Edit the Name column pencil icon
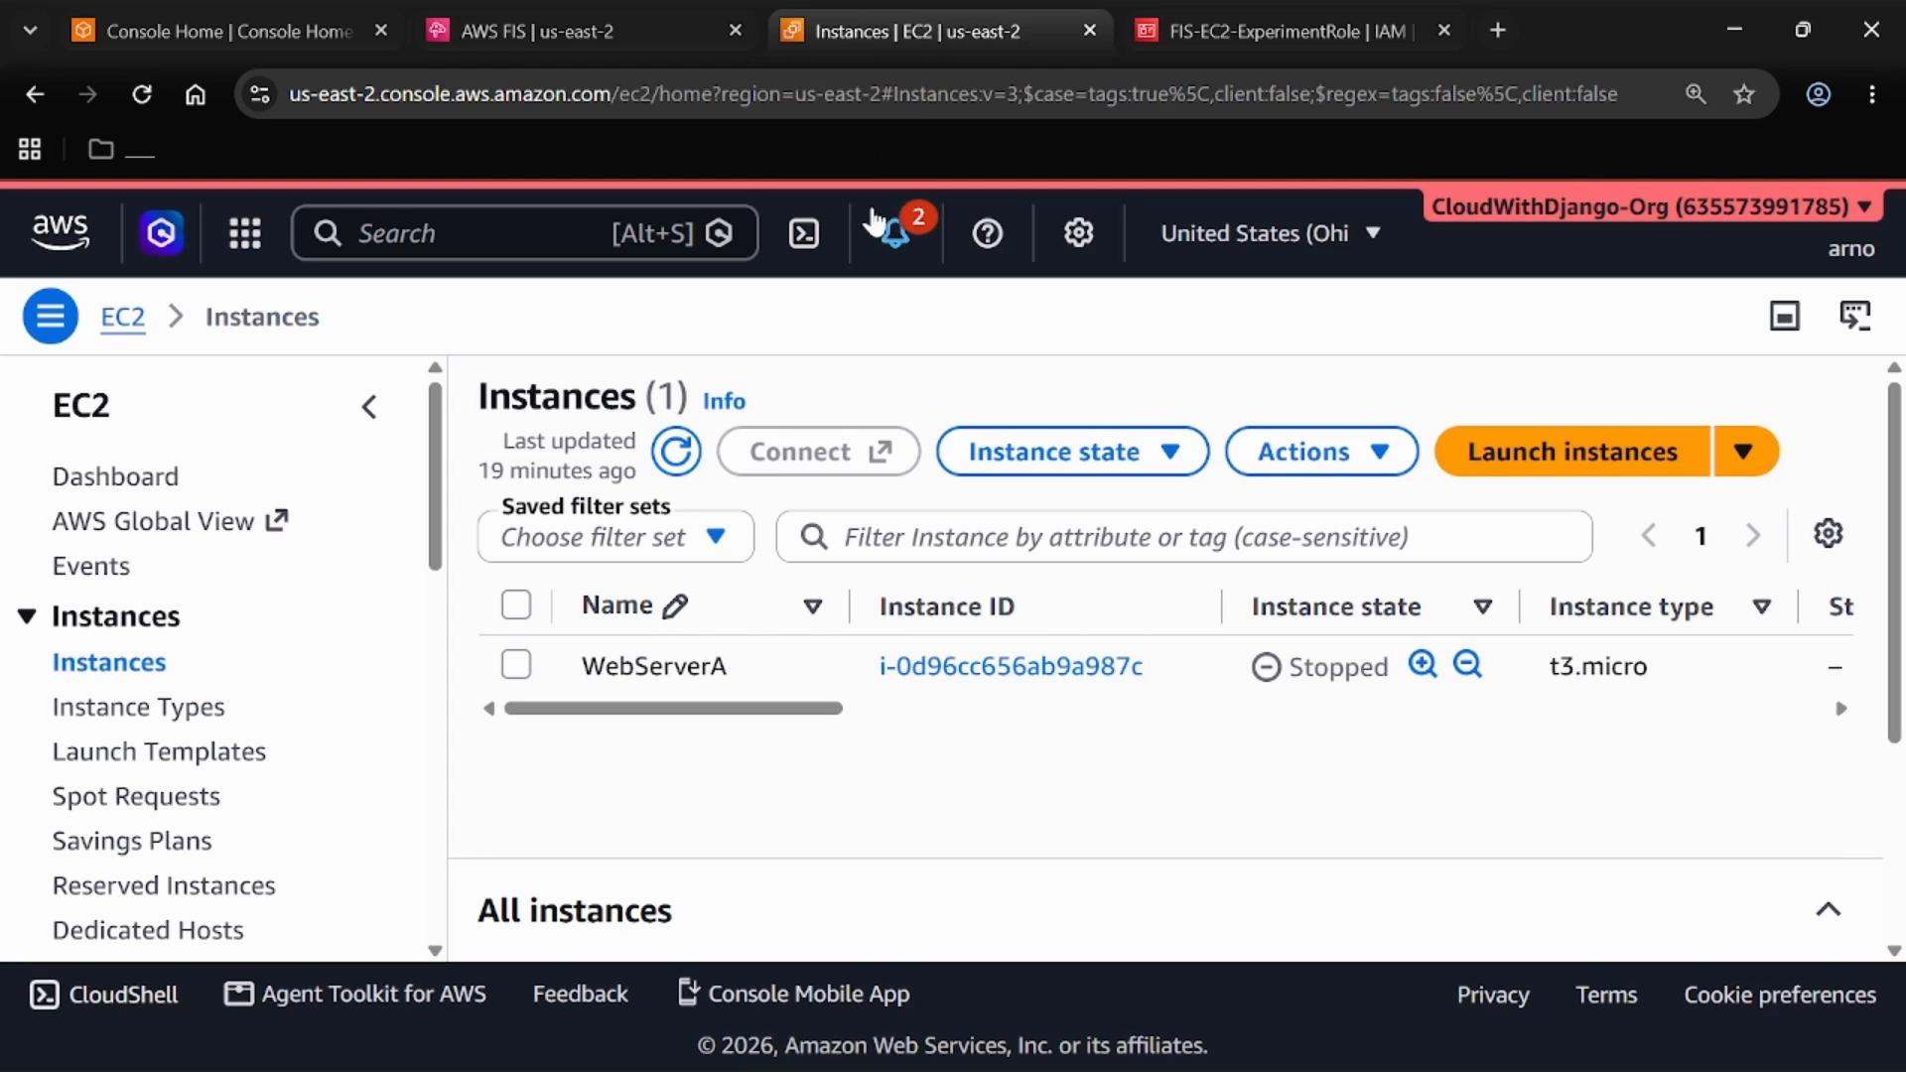 tap(675, 606)
